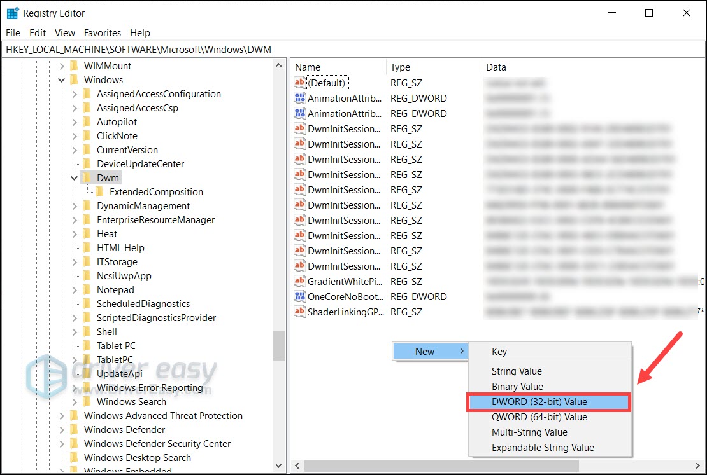Click the folder icon next to HTML Help
This screenshot has height=475, width=707.
pyautogui.click(x=87, y=247)
